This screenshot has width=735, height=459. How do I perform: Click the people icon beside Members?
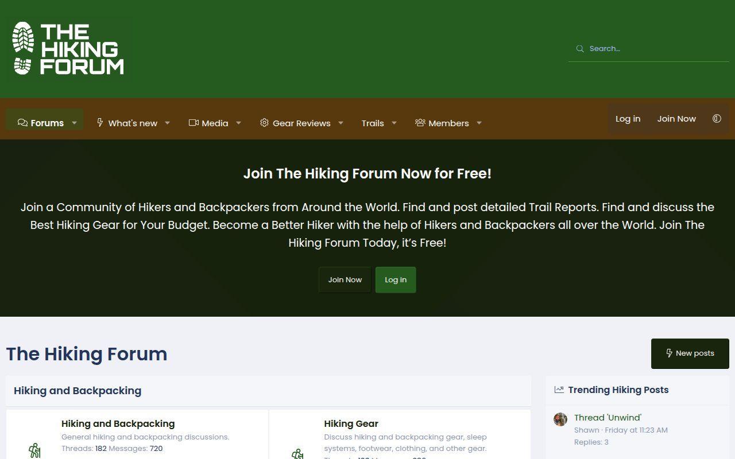point(420,123)
